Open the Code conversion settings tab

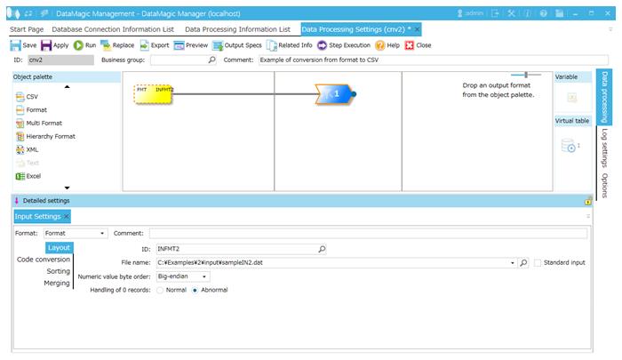click(44, 260)
